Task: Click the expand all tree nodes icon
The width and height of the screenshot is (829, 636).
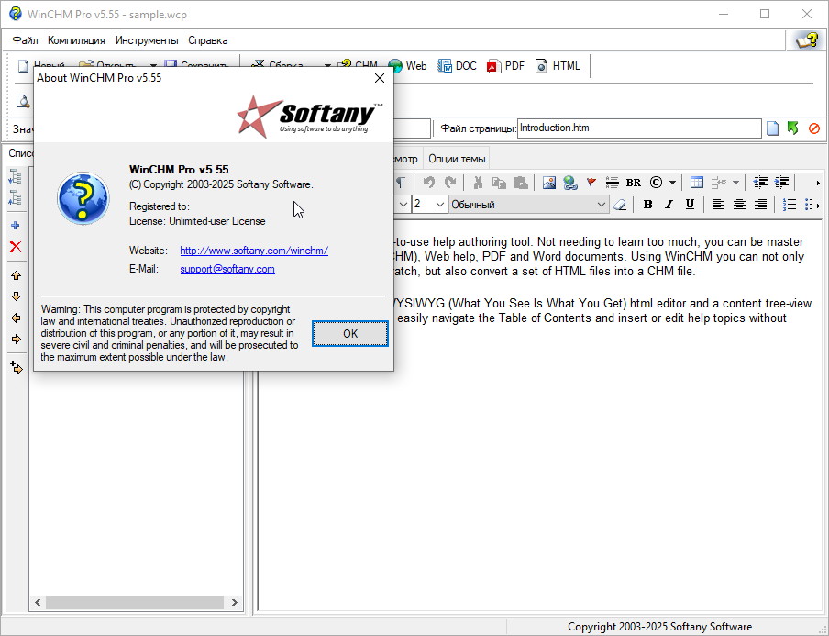Action: tap(16, 177)
